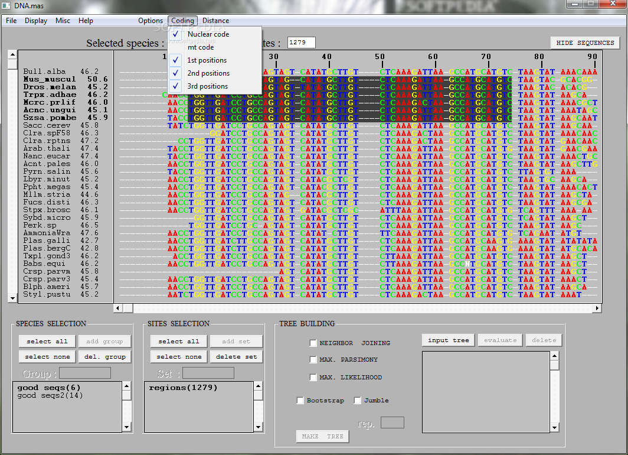Click species select none button

click(47, 356)
